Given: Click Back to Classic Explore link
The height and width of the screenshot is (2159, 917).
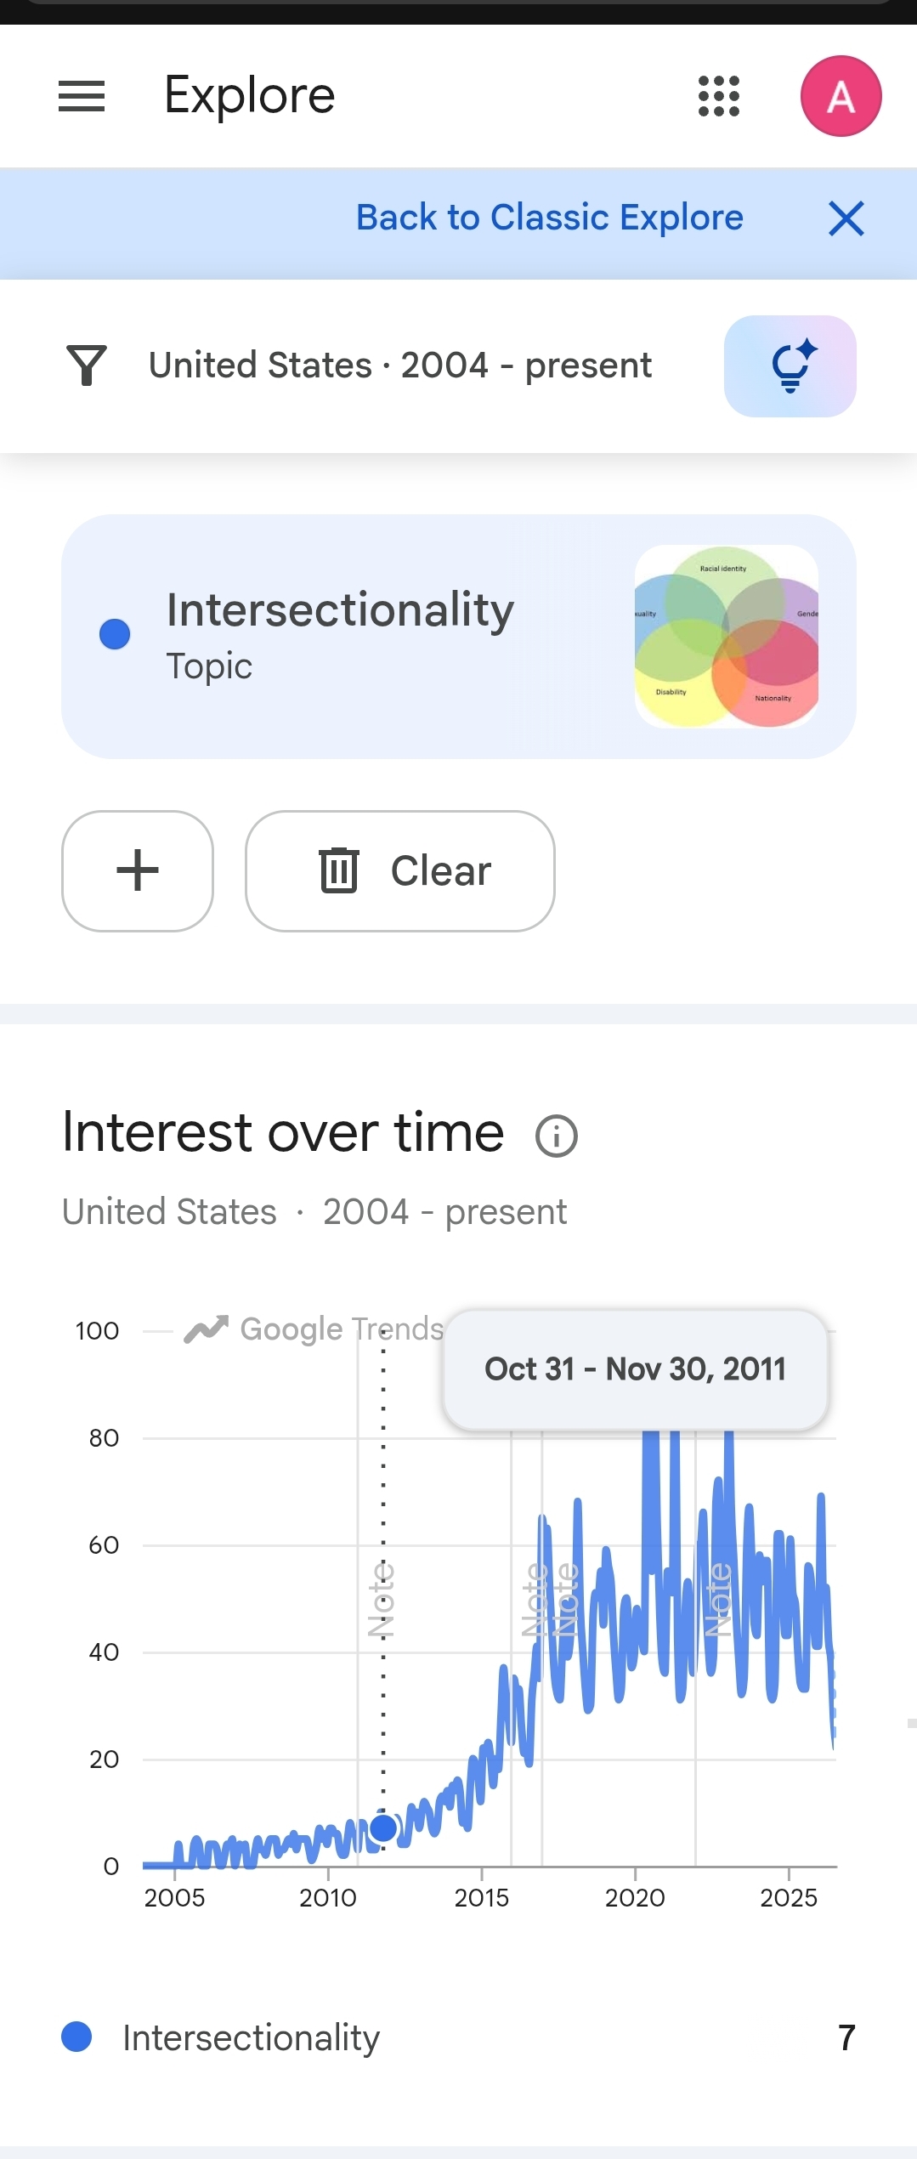Looking at the screenshot, I should click(x=550, y=218).
